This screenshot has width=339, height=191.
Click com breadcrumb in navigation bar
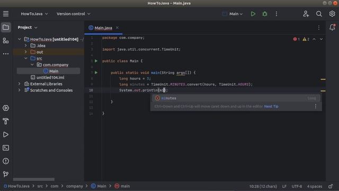click(55, 186)
